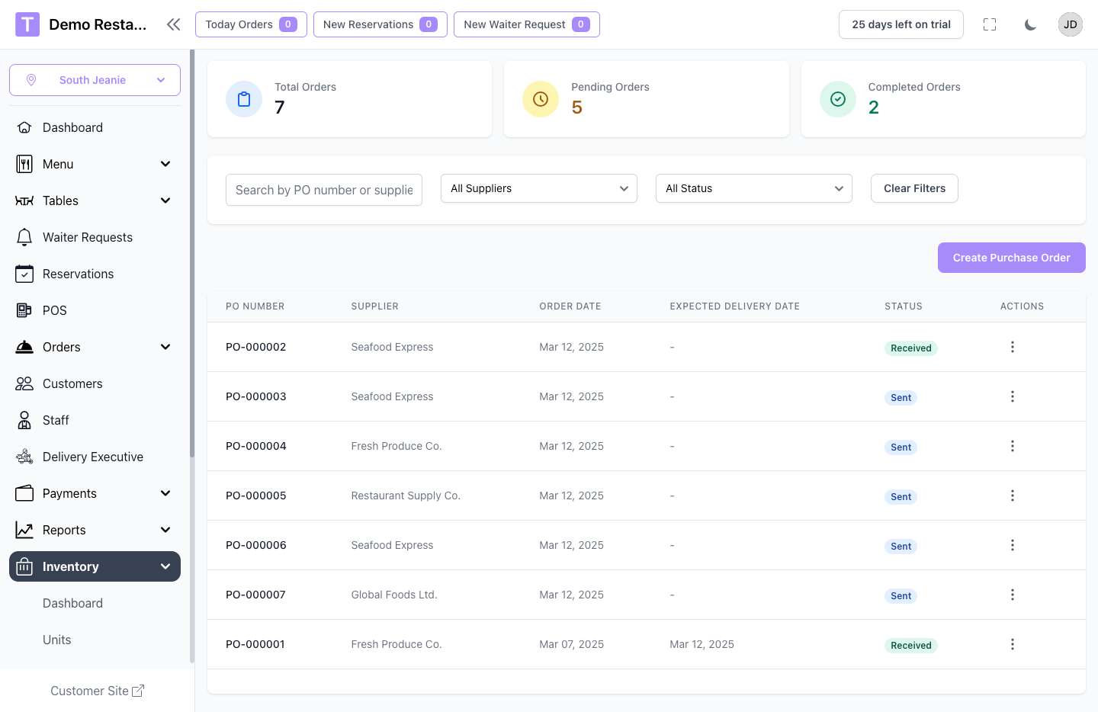Collapse the sidebar with double-chevron icon
The image size is (1098, 712).
[174, 24]
